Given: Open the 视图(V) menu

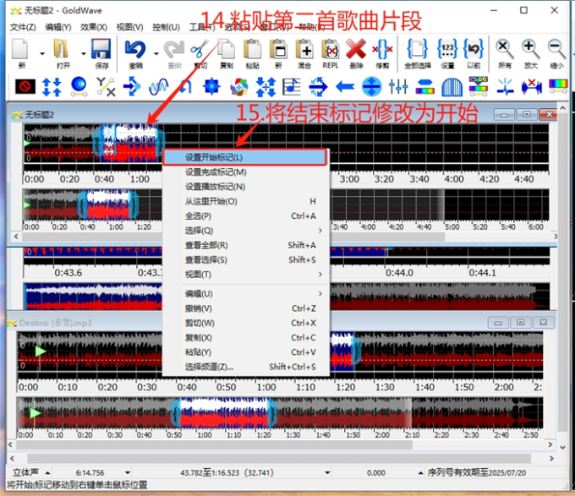Looking at the screenshot, I should [x=130, y=27].
